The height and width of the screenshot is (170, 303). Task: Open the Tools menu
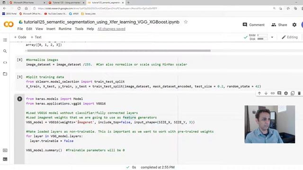(x=79, y=29)
